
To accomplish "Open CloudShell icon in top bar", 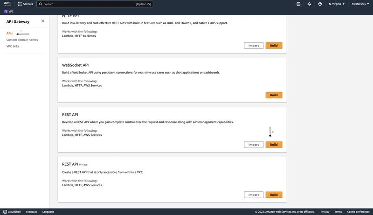I will [298, 4].
